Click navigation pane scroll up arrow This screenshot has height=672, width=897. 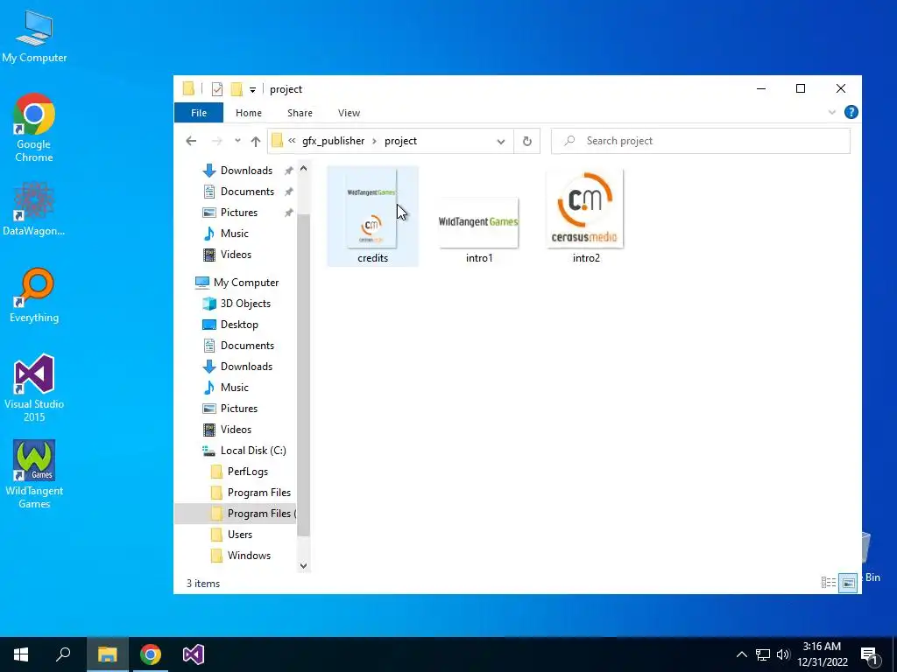click(303, 169)
